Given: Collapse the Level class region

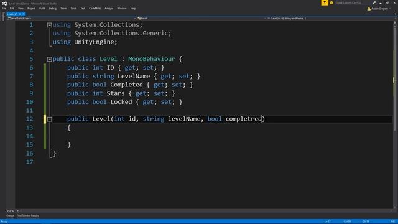Looking at the screenshot, I should [50, 59].
